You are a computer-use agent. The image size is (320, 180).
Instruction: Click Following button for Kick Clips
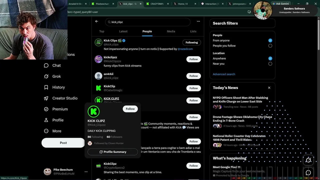pos(191,42)
